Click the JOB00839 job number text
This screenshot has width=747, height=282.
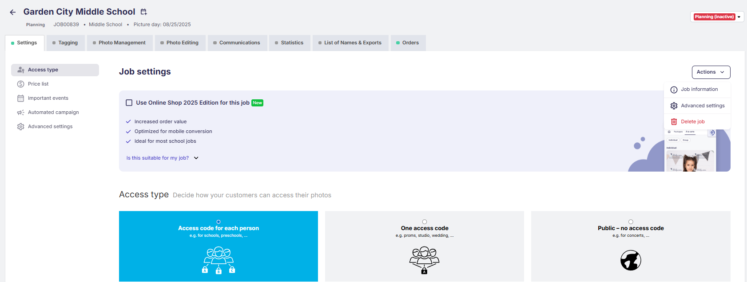[x=66, y=25]
